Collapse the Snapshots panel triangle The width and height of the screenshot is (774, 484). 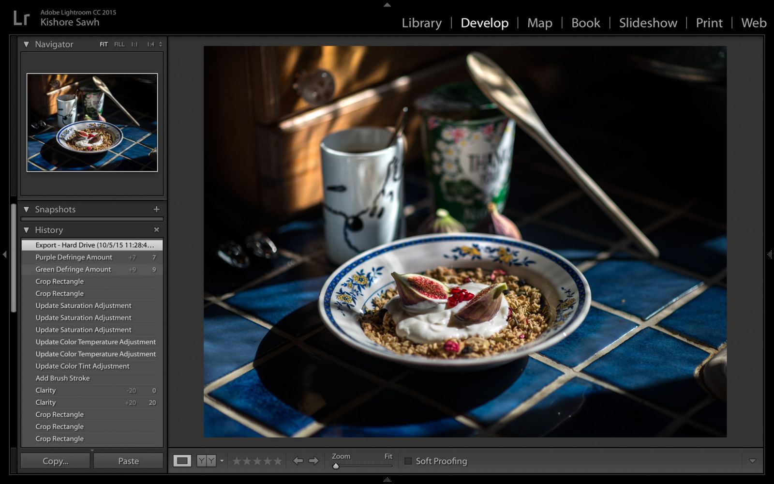pyautogui.click(x=26, y=209)
